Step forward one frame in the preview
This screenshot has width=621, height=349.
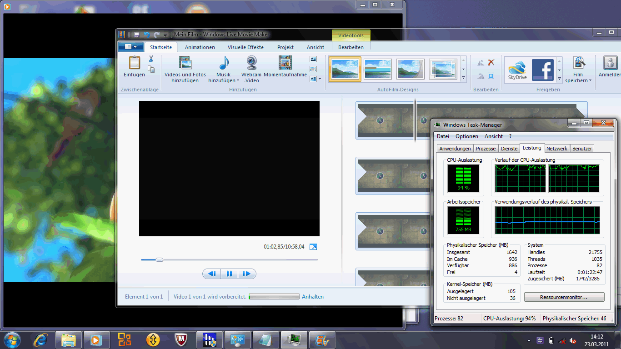tap(247, 274)
